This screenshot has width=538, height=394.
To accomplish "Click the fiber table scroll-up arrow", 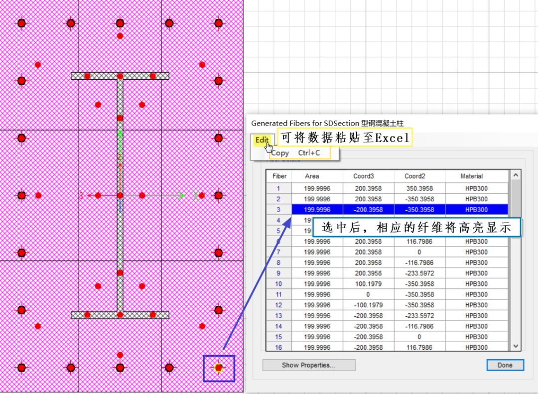I will pos(516,175).
